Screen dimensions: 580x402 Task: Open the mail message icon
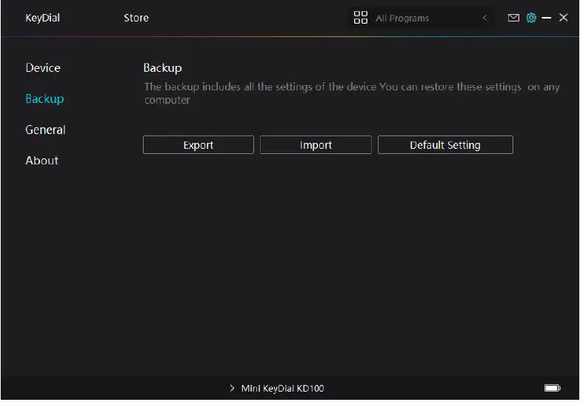[x=513, y=18]
